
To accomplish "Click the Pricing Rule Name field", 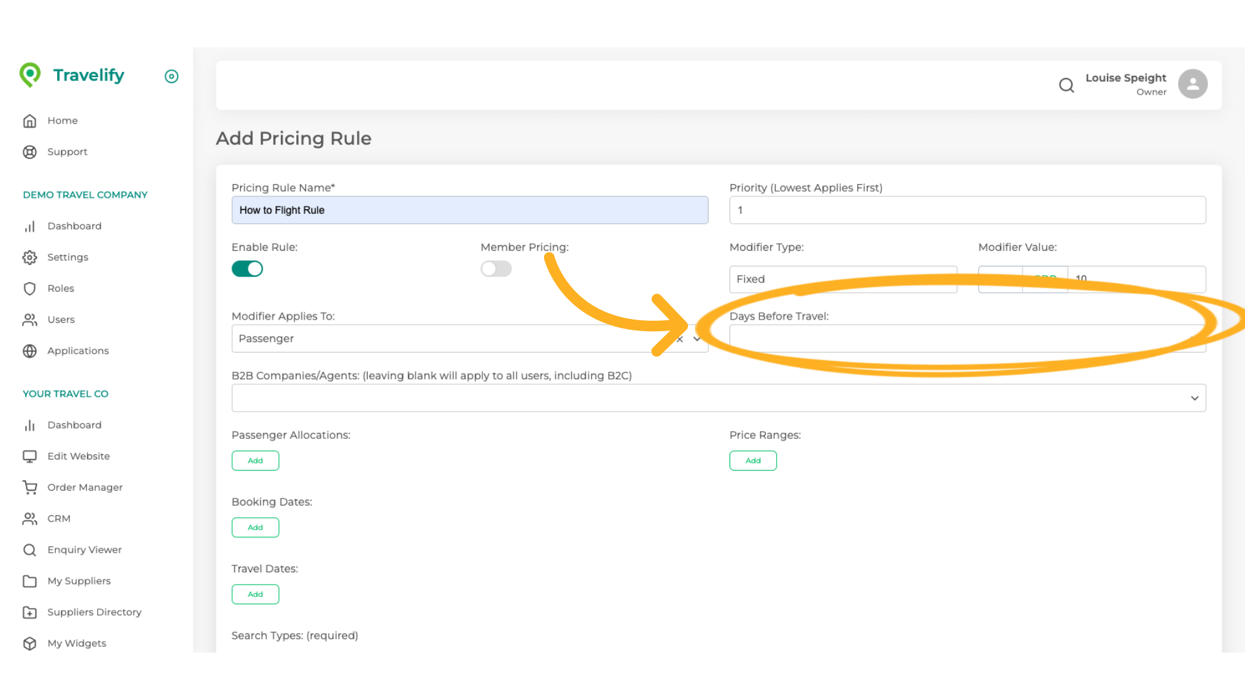I will click(469, 210).
